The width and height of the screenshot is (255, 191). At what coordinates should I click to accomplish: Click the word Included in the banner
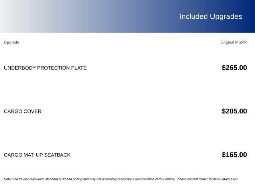click(x=194, y=17)
